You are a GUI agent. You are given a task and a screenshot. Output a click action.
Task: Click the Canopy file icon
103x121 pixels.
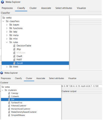tap(9, 93)
